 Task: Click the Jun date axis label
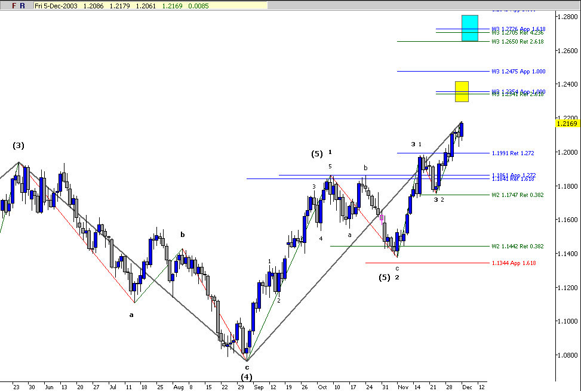click(50, 387)
